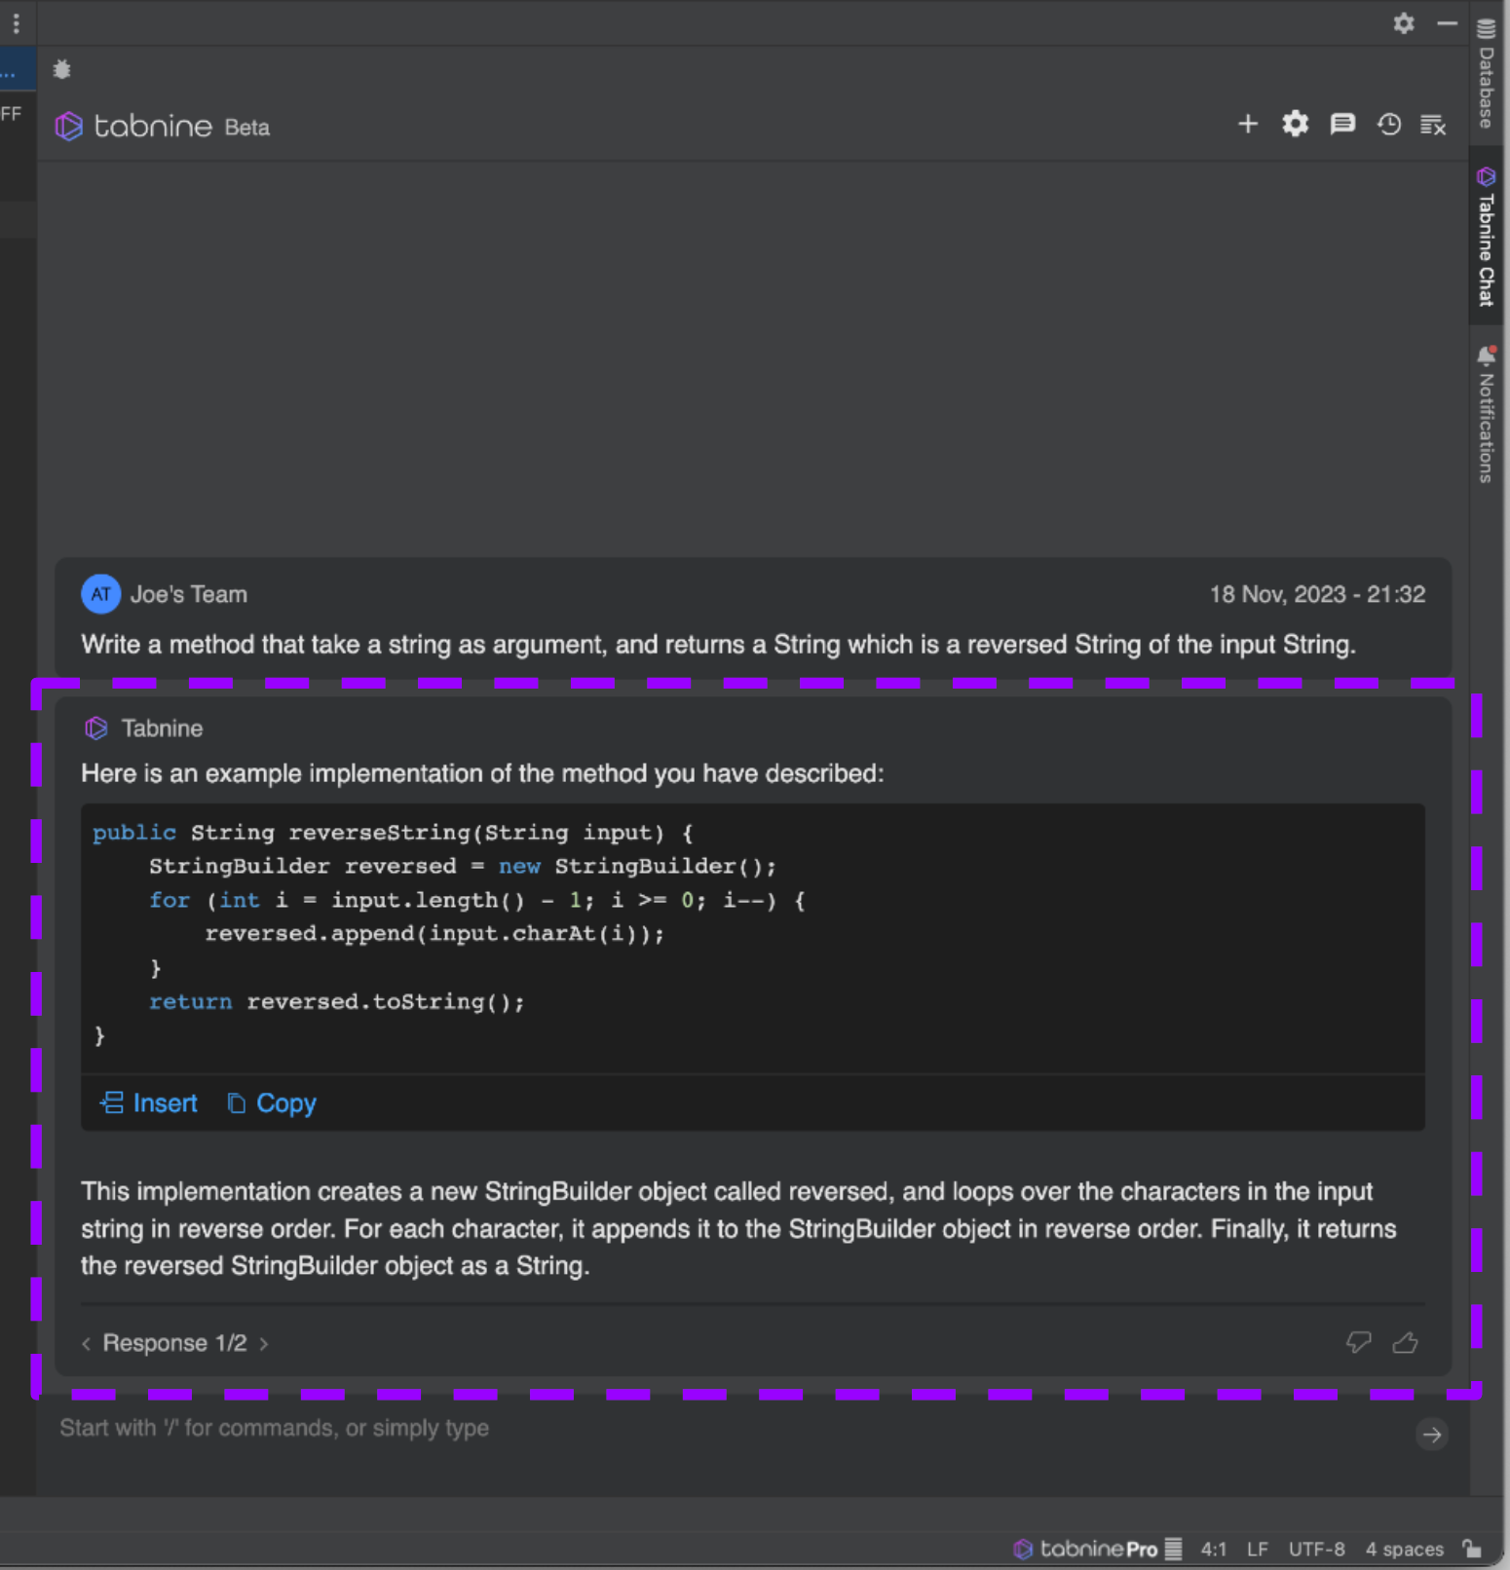Open Tabnine chat settings gear
This screenshot has height=1570, width=1510.
(x=1295, y=125)
